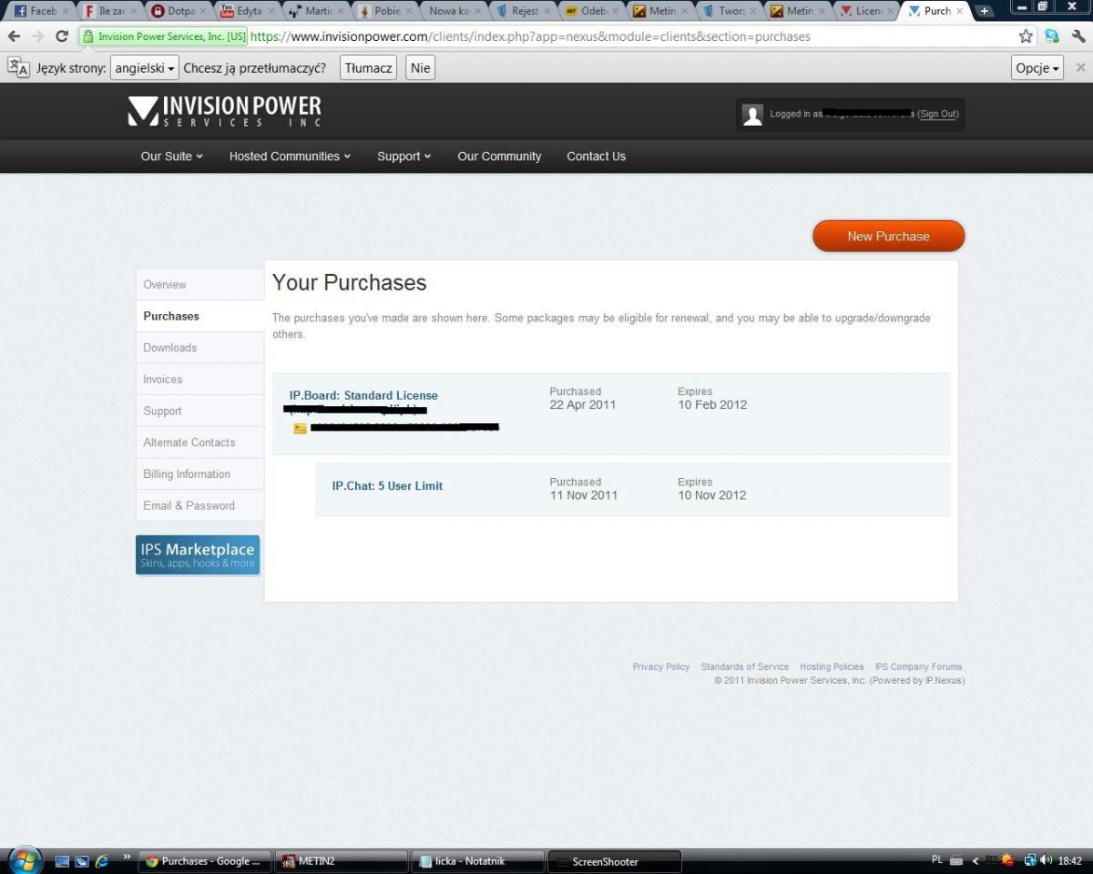Click the Invision Power Services logo

[x=224, y=111]
